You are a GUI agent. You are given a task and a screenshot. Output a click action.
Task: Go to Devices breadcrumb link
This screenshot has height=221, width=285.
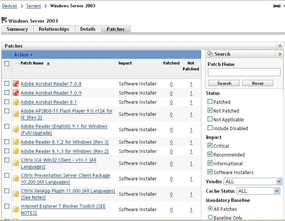(x=10, y=6)
